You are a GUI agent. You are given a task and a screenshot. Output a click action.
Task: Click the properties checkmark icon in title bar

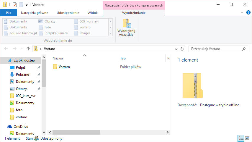(x=15, y=5)
